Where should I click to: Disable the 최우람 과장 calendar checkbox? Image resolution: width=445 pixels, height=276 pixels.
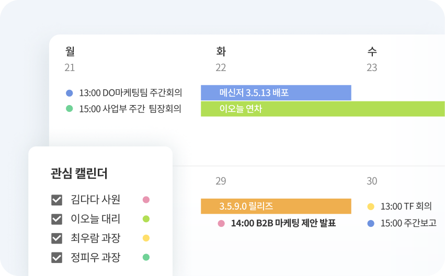[x=57, y=238]
